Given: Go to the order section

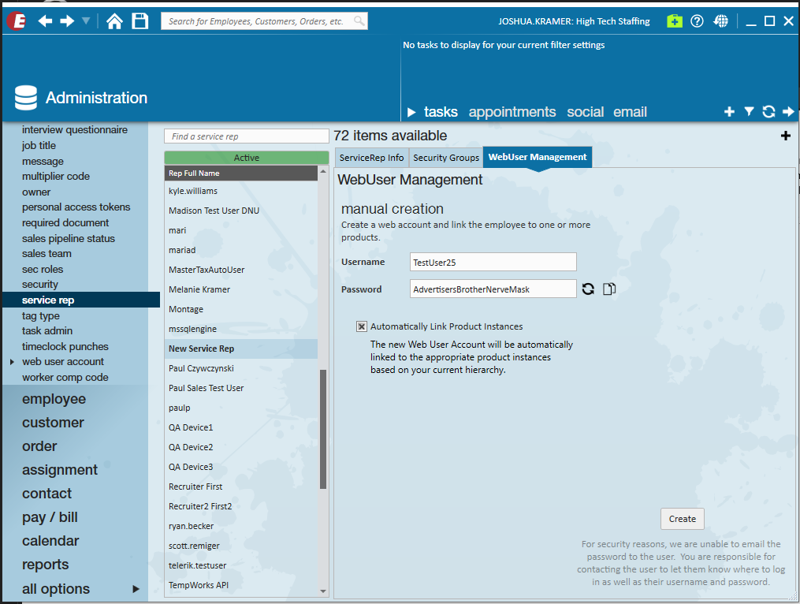Looking at the screenshot, I should click(39, 446).
